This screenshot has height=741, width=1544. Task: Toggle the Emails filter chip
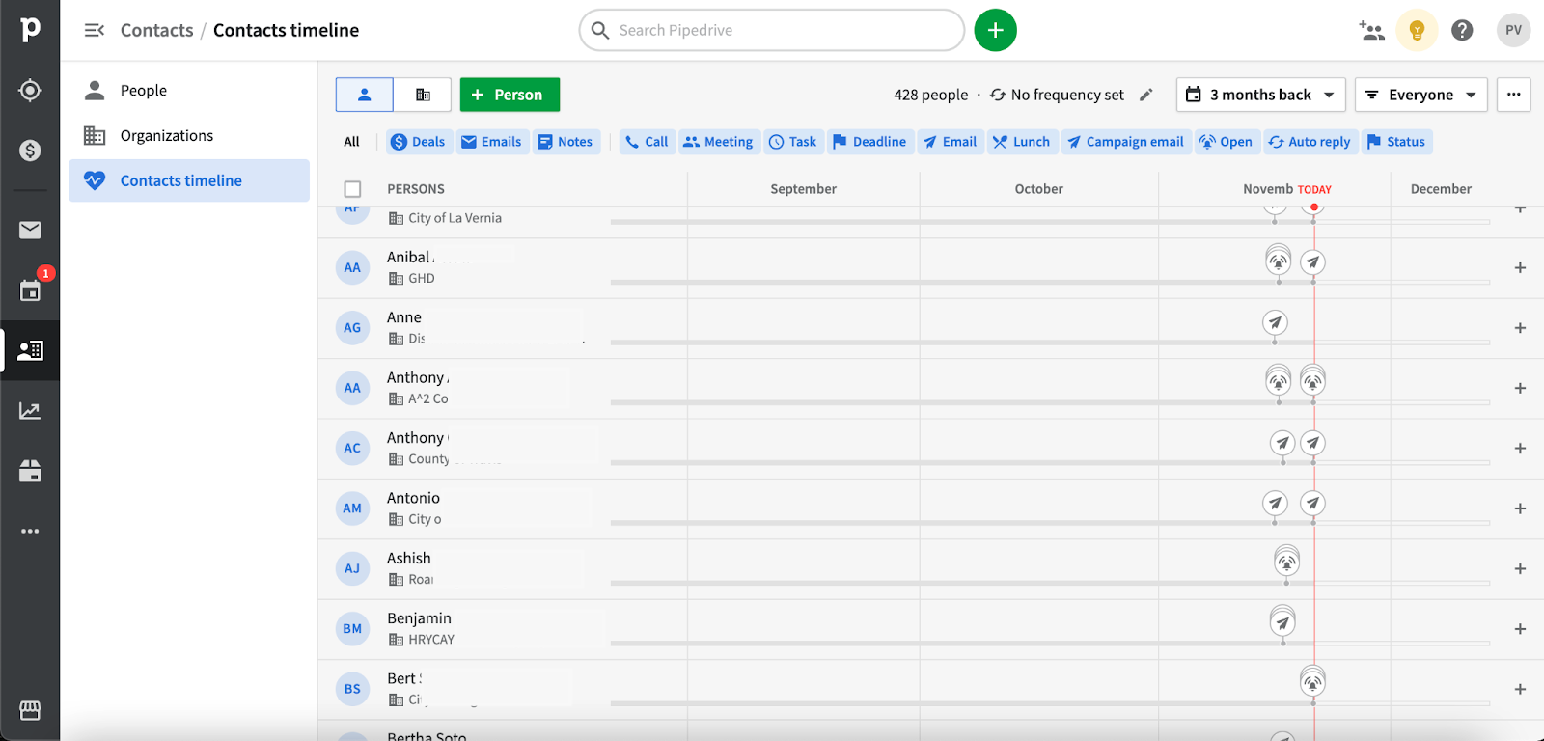click(491, 142)
